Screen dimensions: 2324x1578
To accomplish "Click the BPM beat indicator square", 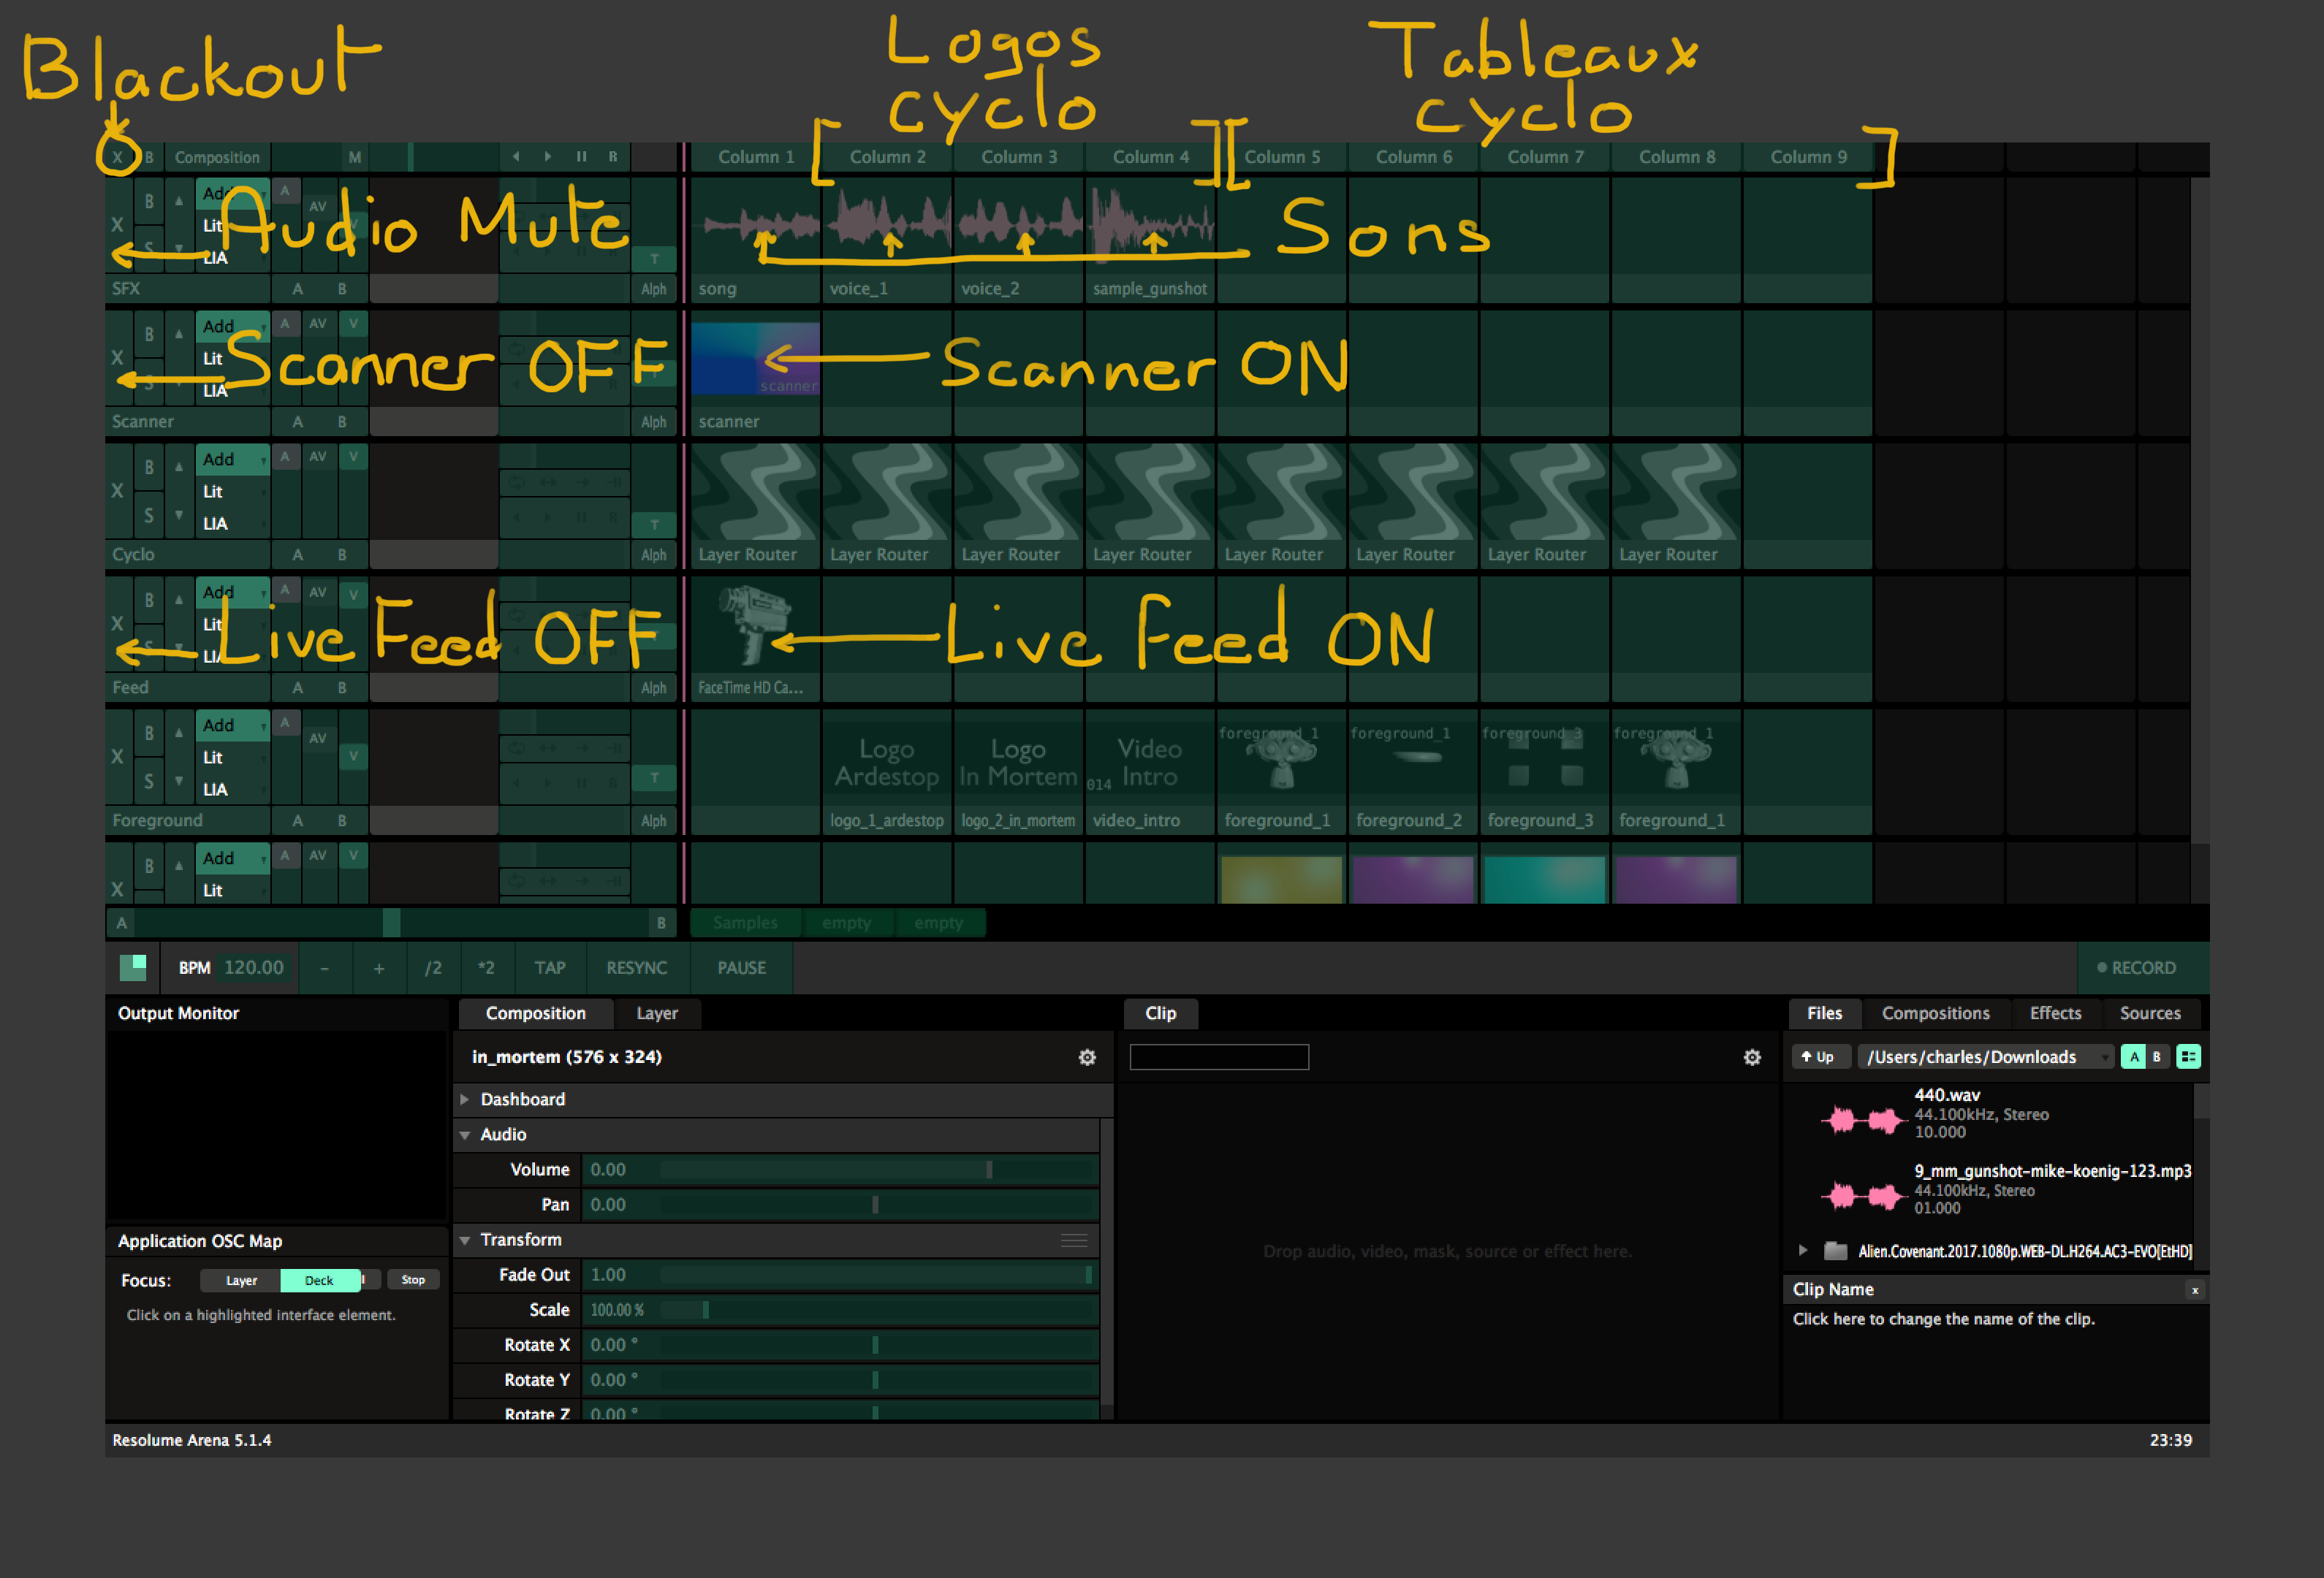I will coord(133,967).
